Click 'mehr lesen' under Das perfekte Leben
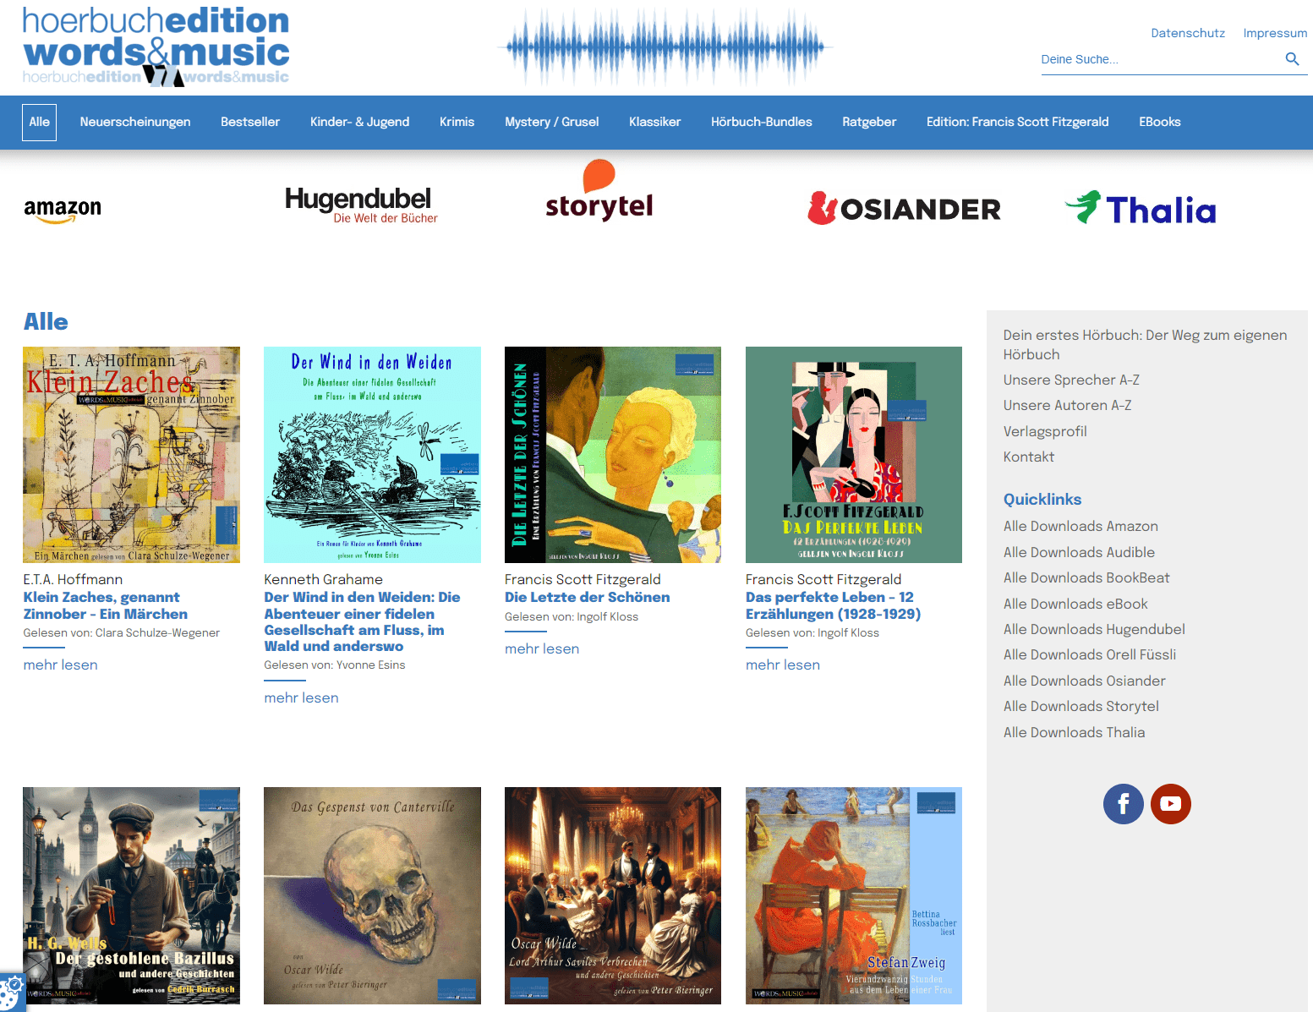 pos(783,665)
